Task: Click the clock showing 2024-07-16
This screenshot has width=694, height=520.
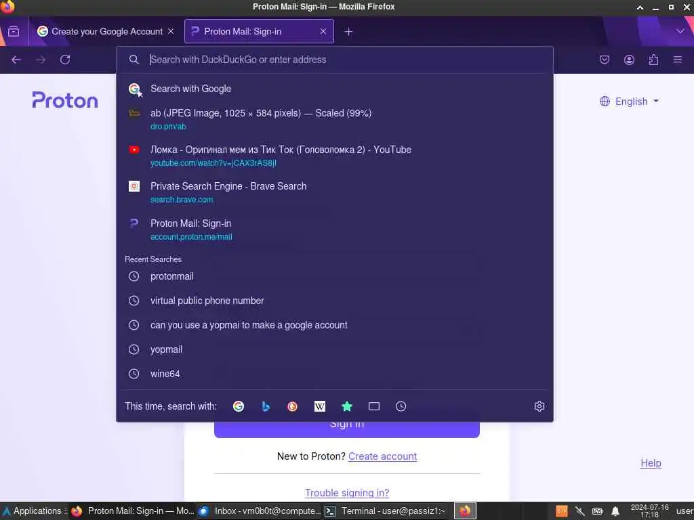Action: pos(649,511)
